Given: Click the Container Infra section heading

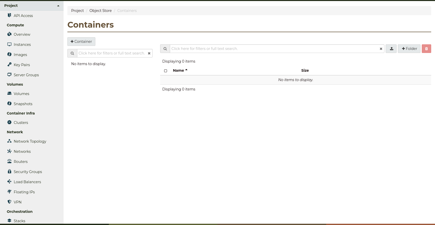Looking at the screenshot, I should pos(21,113).
